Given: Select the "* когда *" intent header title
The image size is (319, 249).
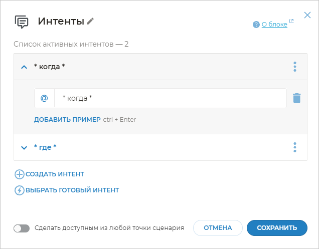Looking at the screenshot, I should click(x=49, y=67).
